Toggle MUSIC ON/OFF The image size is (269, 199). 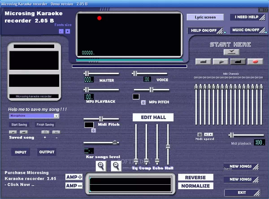248,30
